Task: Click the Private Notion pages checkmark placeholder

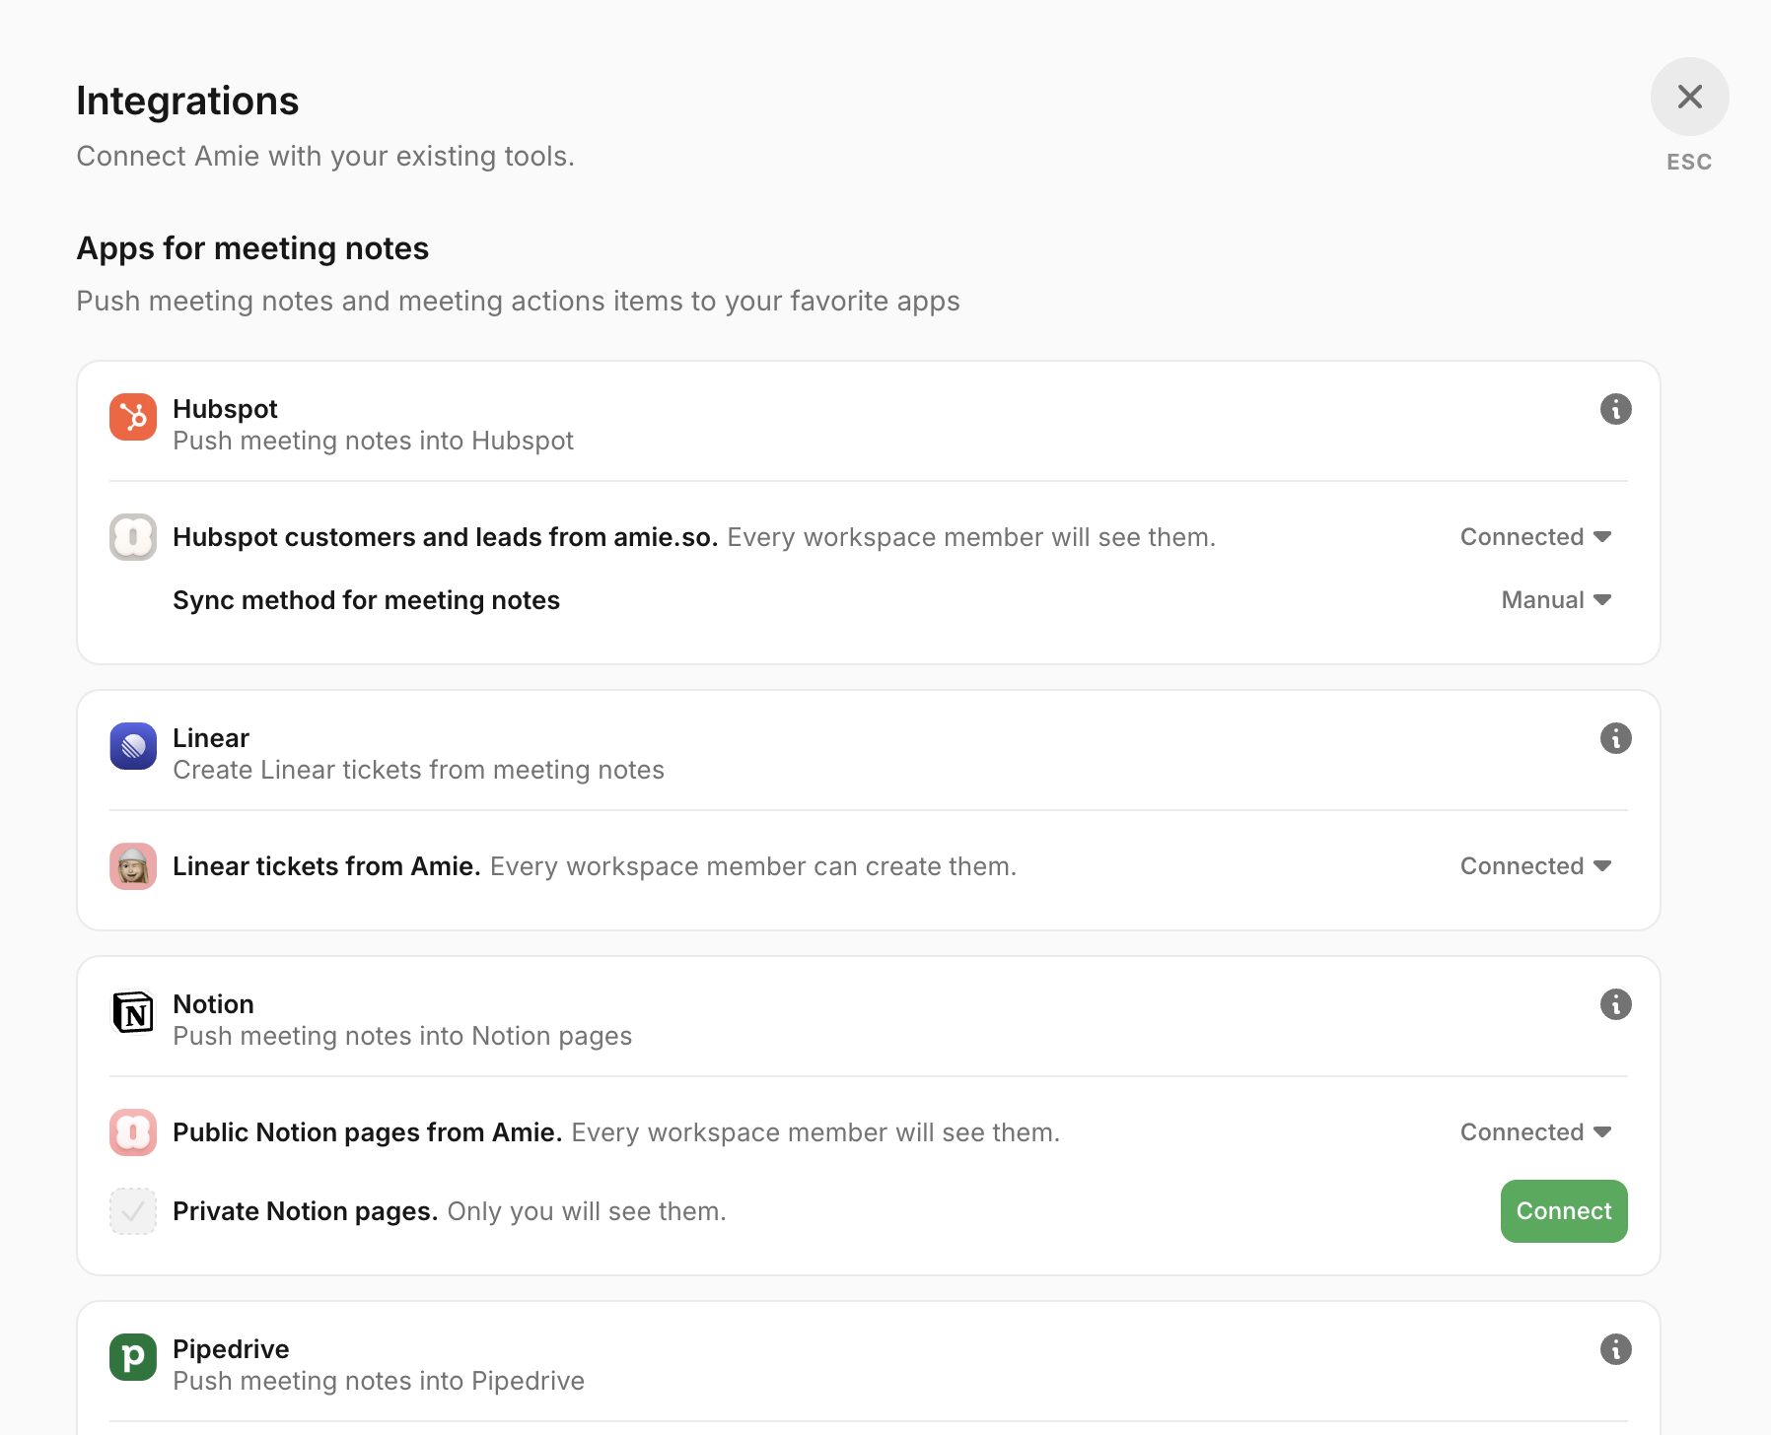Action: click(133, 1211)
